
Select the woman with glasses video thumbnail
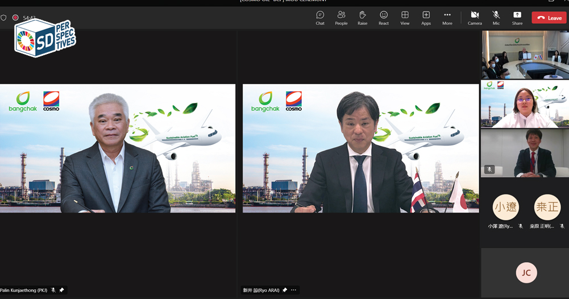point(525,104)
